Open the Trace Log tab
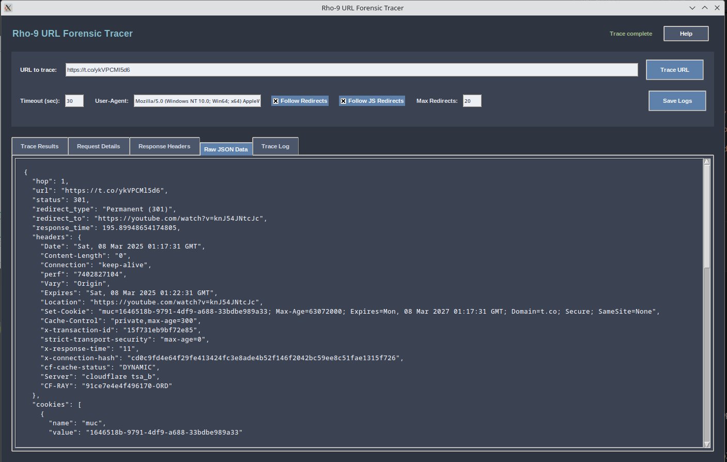This screenshot has height=462, width=727. (x=275, y=146)
